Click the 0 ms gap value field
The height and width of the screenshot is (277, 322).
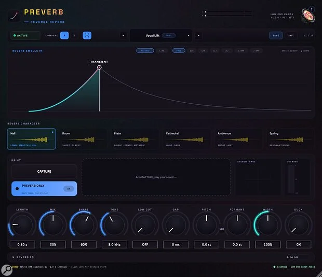[176, 244]
